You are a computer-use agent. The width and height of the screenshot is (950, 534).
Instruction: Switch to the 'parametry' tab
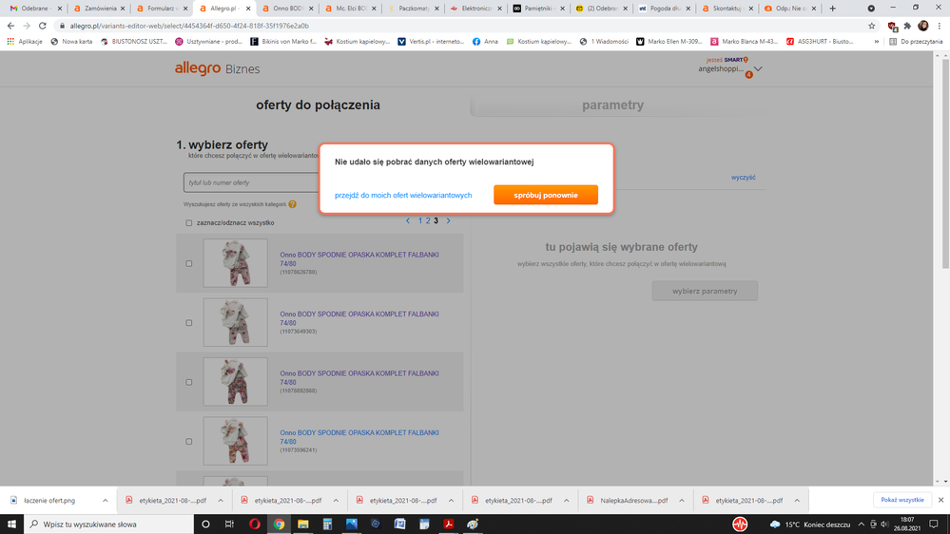[x=612, y=105]
